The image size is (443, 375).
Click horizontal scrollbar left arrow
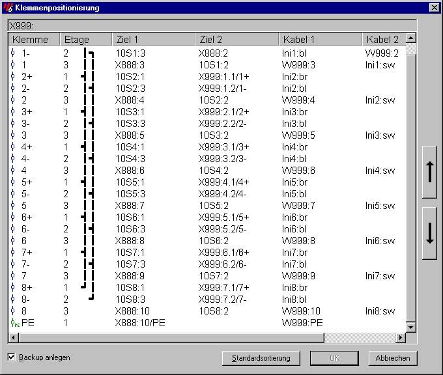point(13,337)
